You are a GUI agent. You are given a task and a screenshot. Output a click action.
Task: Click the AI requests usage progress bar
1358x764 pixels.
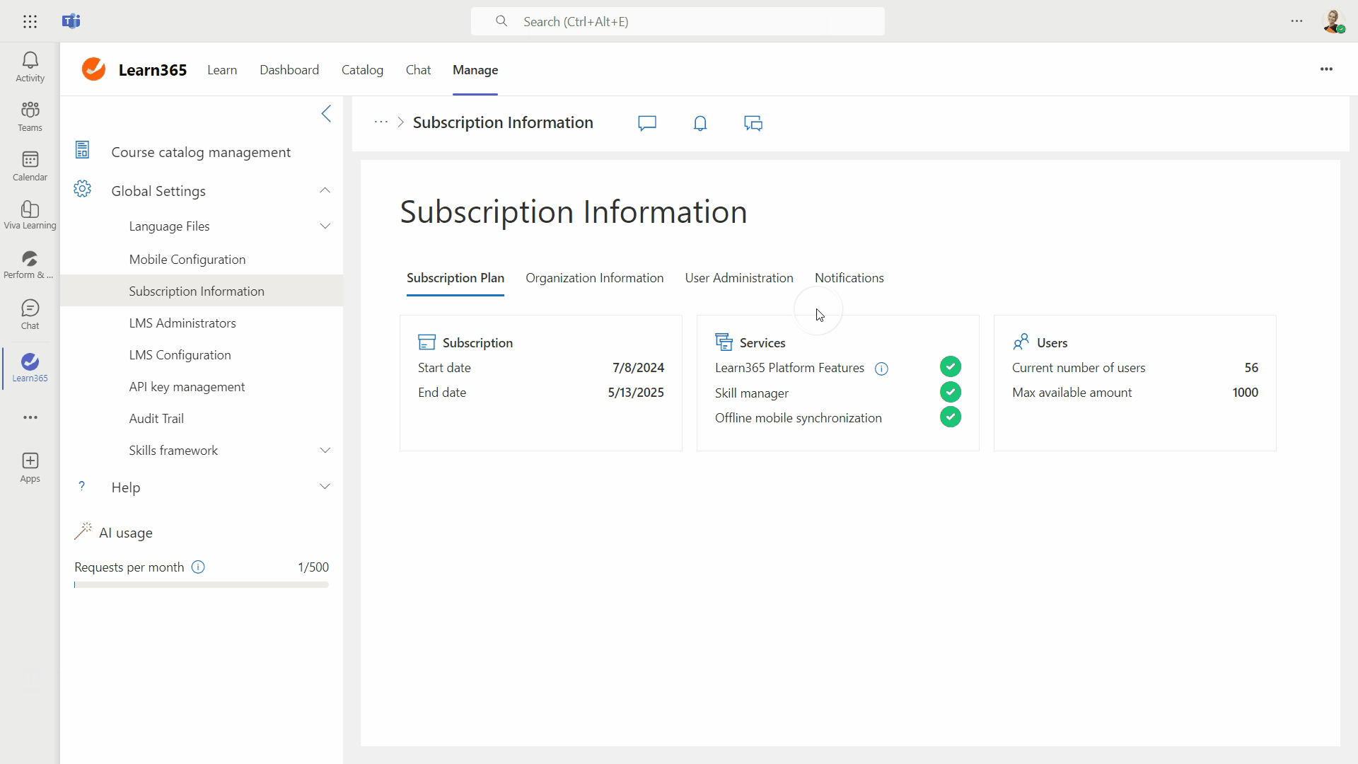click(202, 585)
